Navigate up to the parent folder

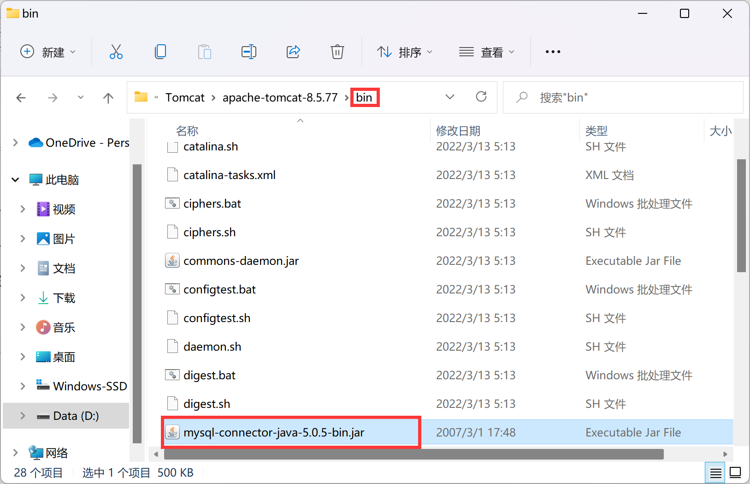click(108, 97)
